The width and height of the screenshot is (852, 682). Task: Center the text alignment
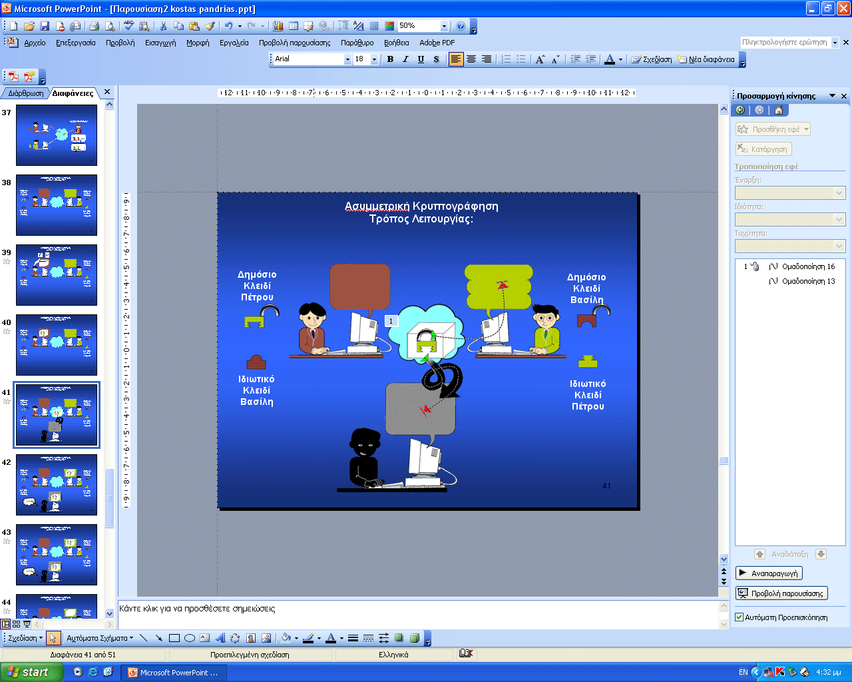471,59
